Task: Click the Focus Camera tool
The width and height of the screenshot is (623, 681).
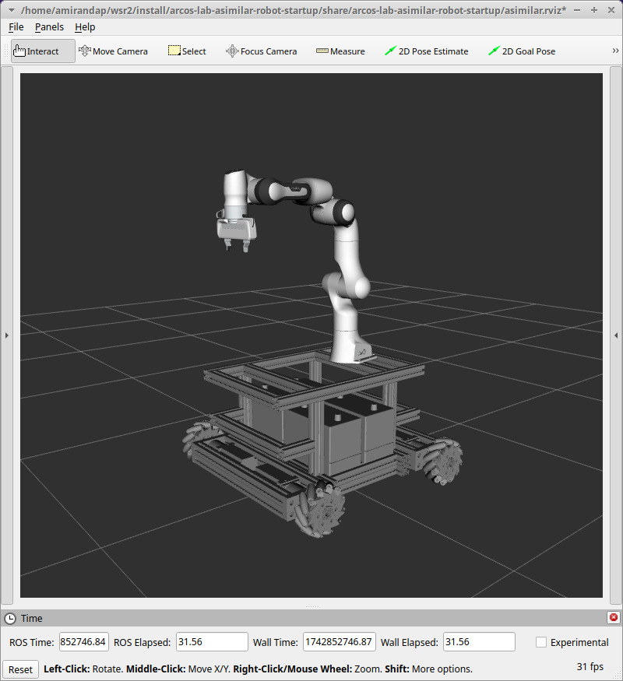Action: (x=261, y=51)
